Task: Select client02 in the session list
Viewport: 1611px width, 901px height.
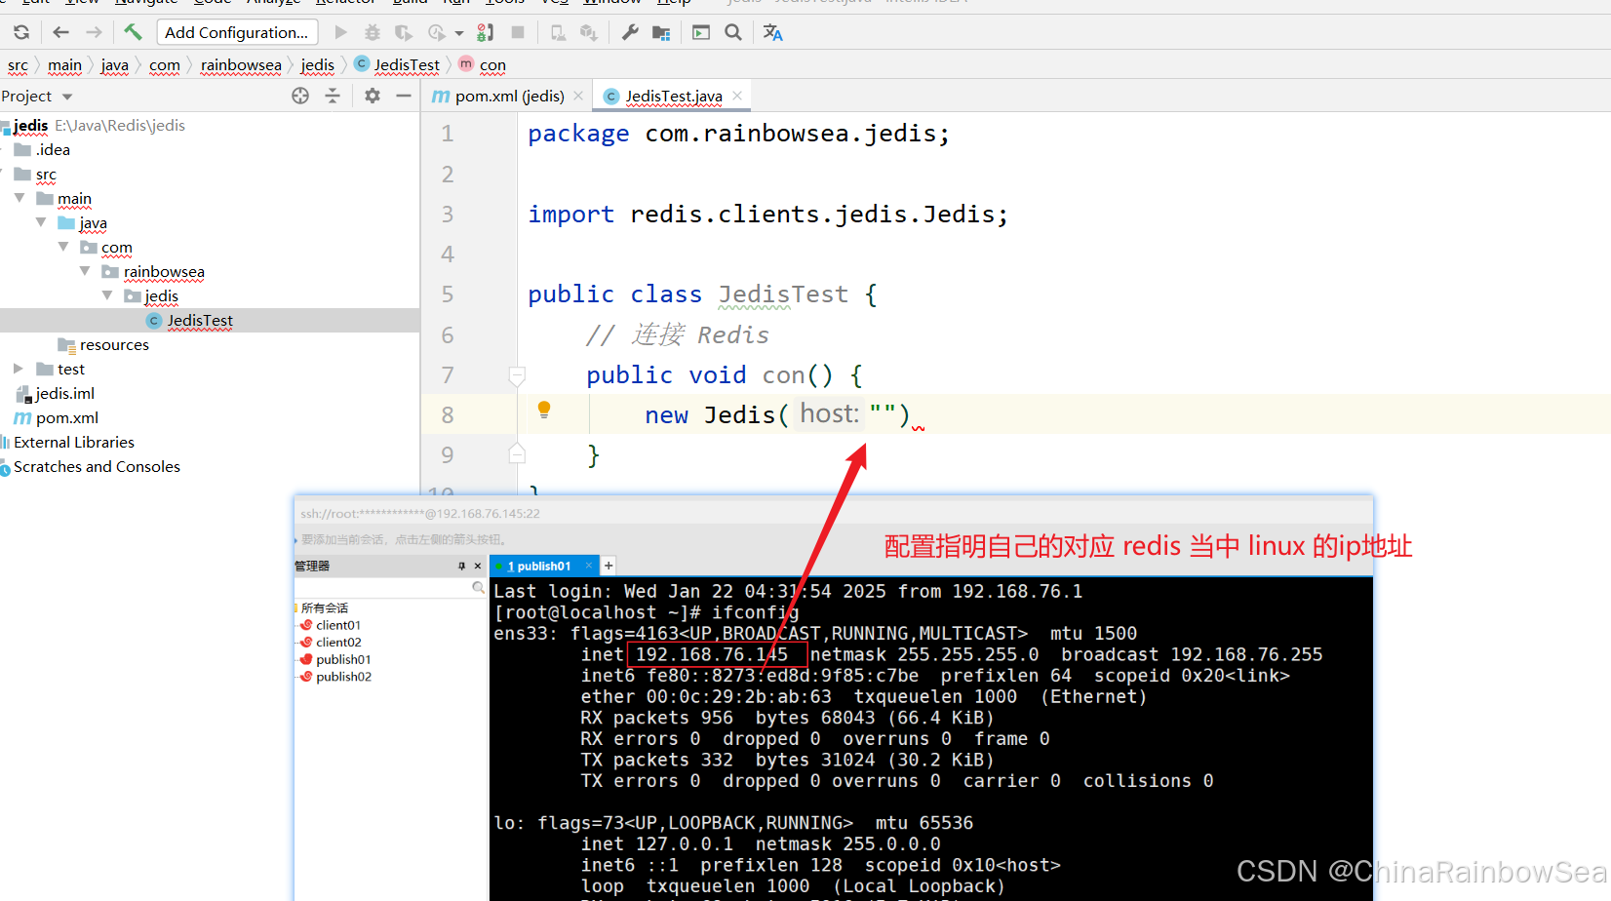Action: [335, 642]
